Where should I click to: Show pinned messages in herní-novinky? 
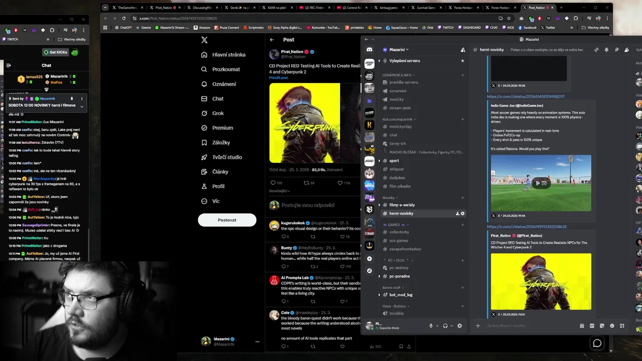pos(616,50)
